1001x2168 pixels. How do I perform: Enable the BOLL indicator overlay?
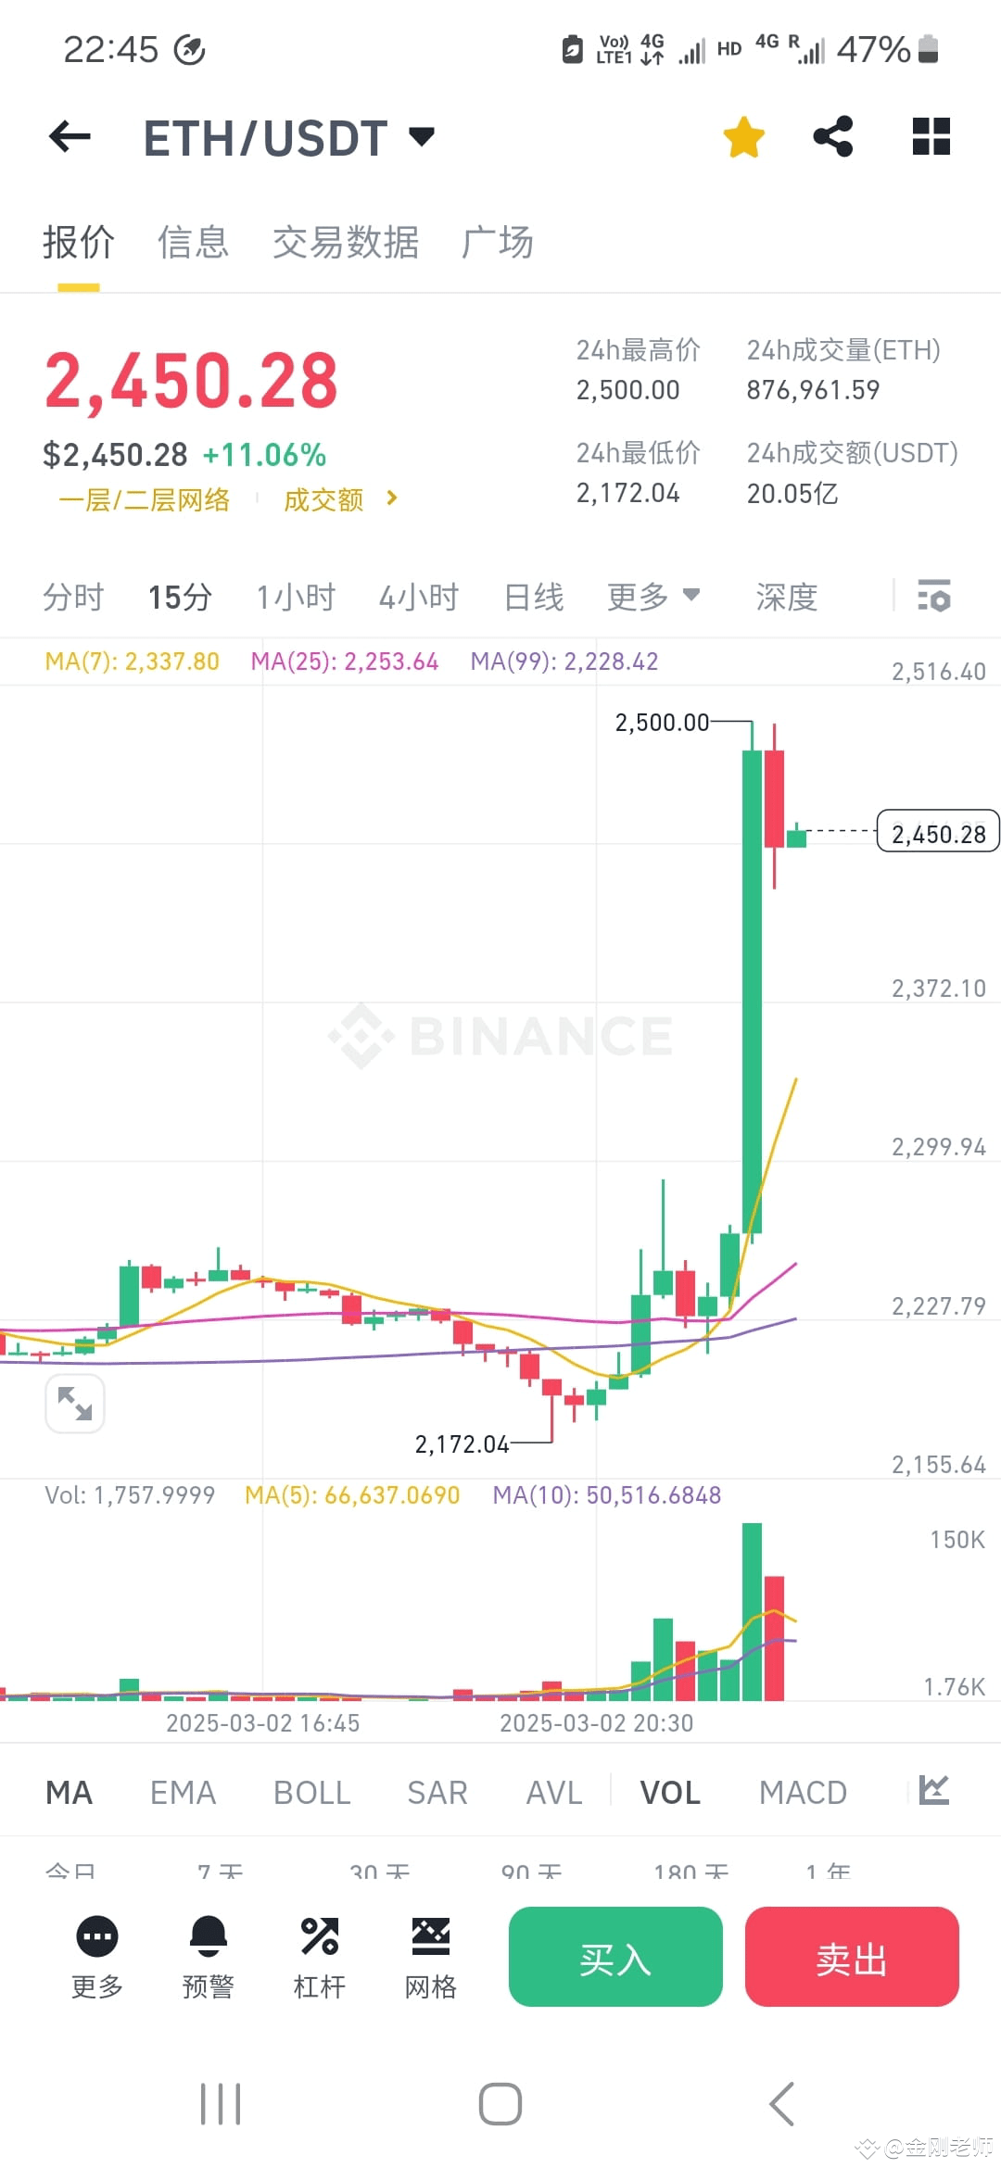coord(311,1792)
